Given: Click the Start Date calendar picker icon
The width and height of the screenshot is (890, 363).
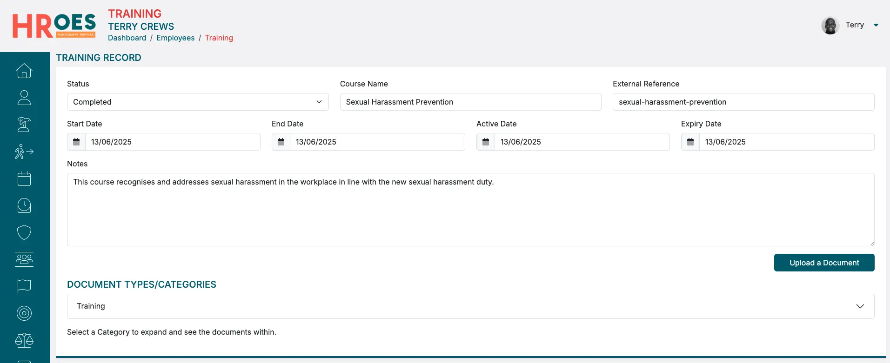Looking at the screenshot, I should pyautogui.click(x=76, y=142).
